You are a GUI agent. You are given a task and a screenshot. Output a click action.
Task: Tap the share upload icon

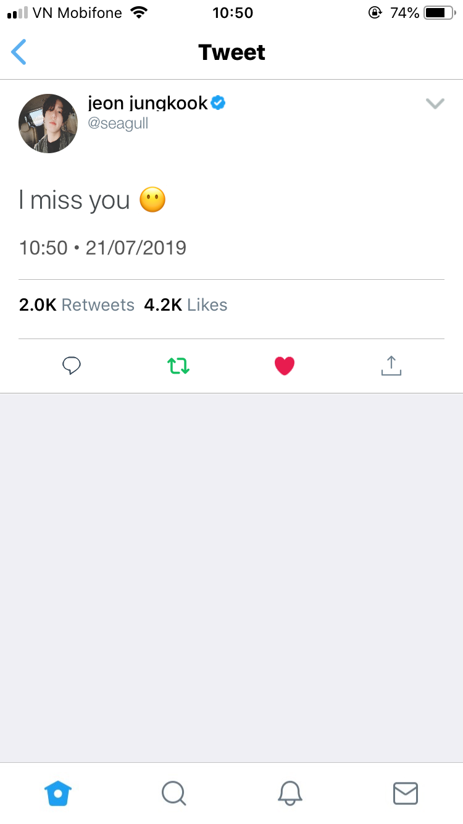(391, 366)
